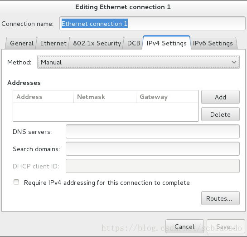Switch to IPv4 Settings tab
247x237 pixels.
click(x=166, y=43)
